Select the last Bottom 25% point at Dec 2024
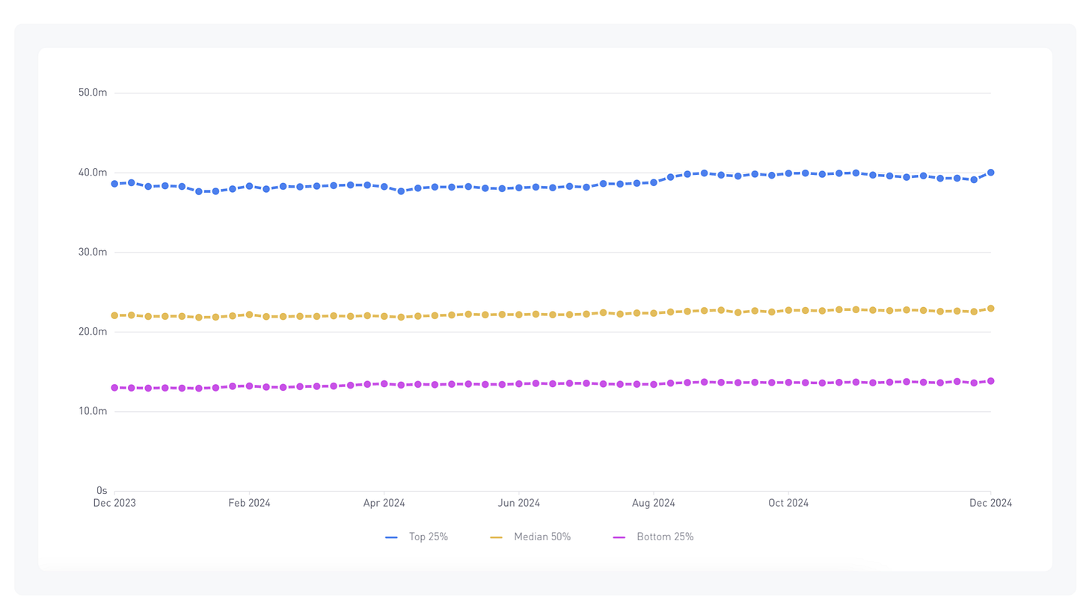 point(991,381)
